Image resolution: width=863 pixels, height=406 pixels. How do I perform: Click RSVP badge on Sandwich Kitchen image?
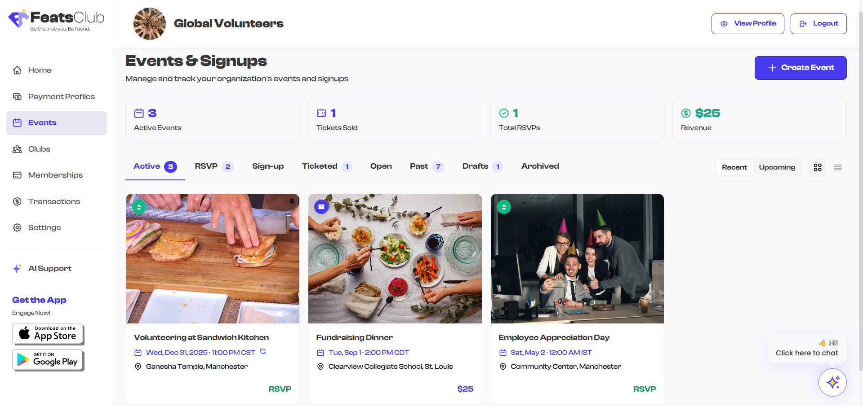click(x=139, y=207)
